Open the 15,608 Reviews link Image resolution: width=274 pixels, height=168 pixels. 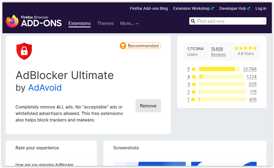[218, 51]
